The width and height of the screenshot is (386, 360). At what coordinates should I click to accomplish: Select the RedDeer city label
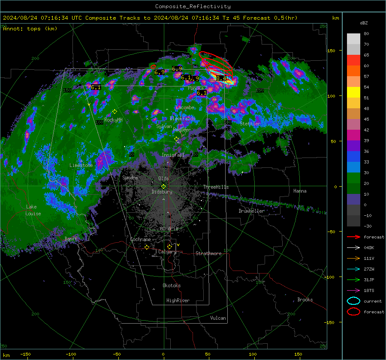[x=182, y=130]
